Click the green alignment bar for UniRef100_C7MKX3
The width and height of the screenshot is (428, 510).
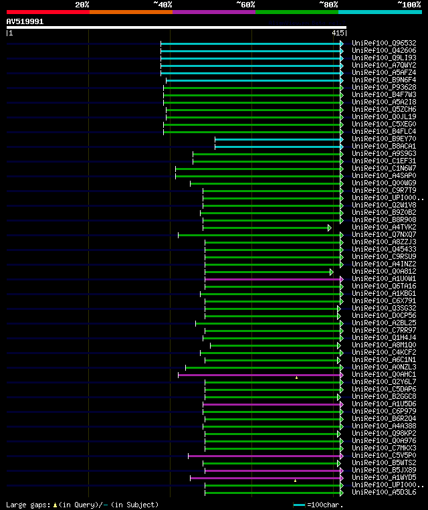click(272, 448)
